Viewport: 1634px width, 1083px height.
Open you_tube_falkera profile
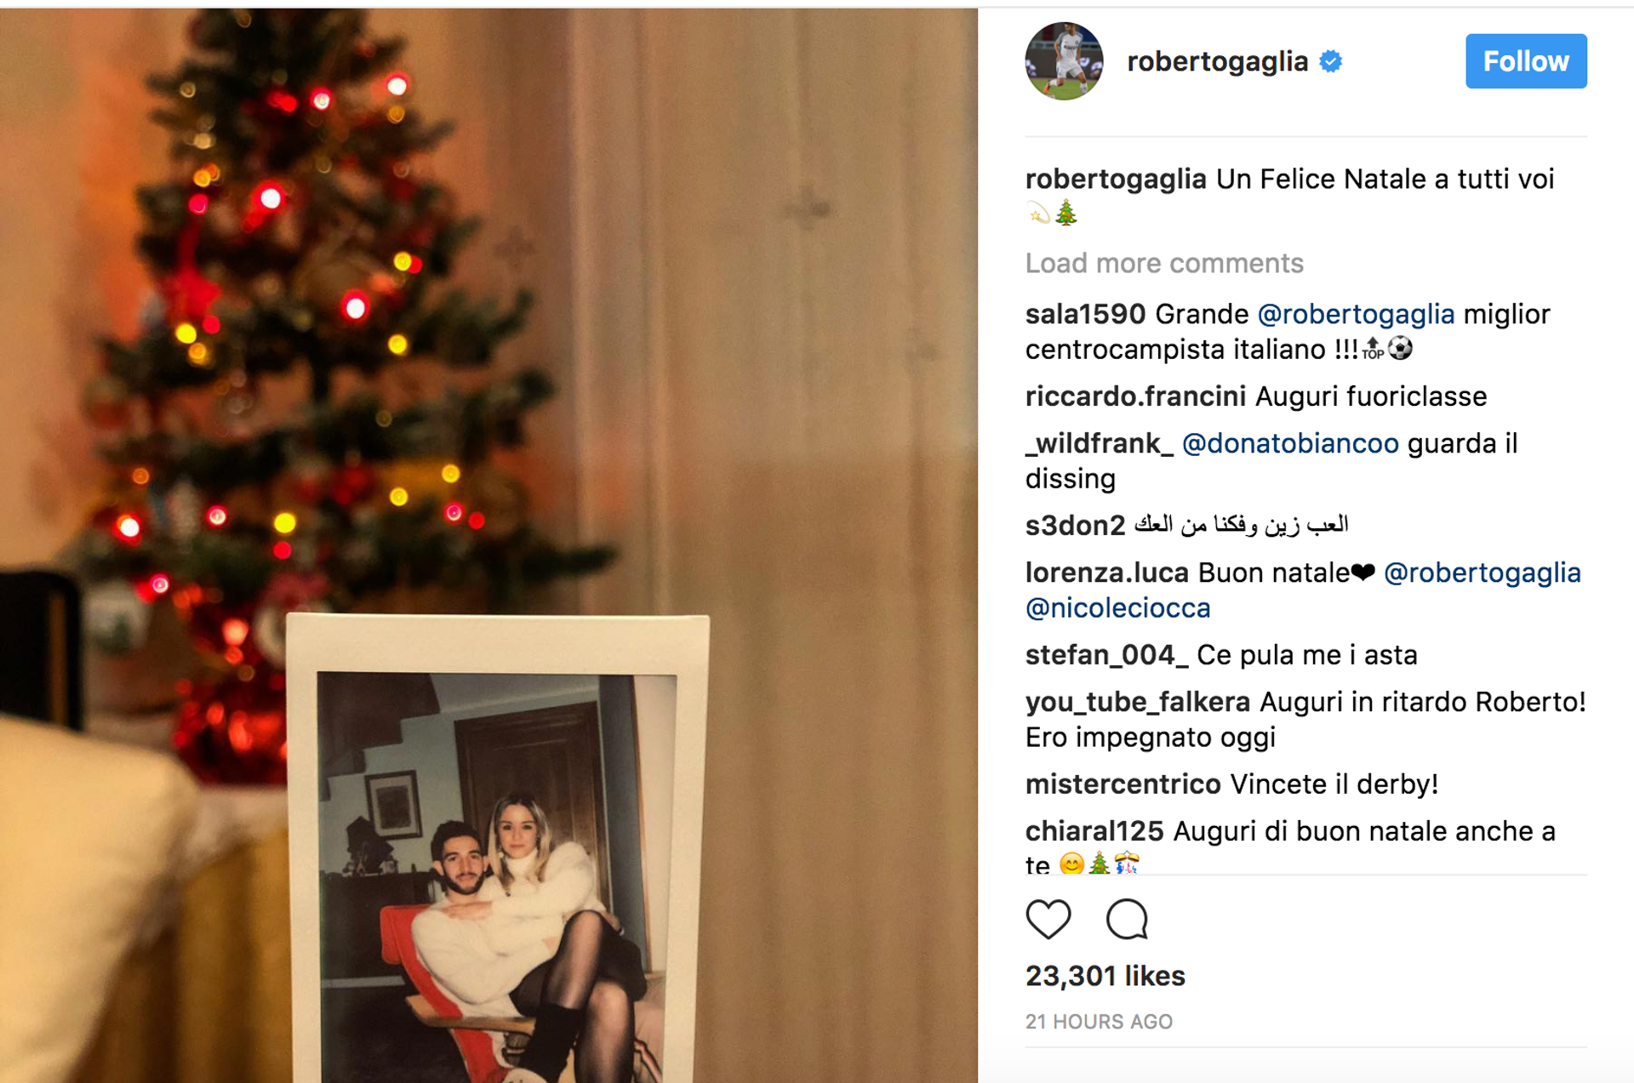click(x=1138, y=702)
